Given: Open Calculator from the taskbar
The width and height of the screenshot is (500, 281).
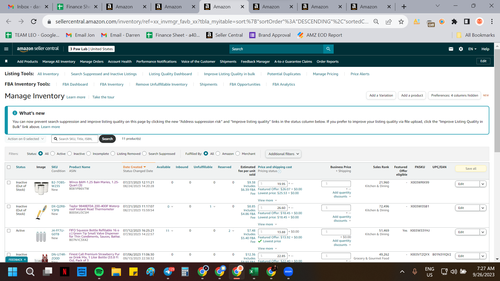Looking at the screenshot, I should tap(185, 272).
